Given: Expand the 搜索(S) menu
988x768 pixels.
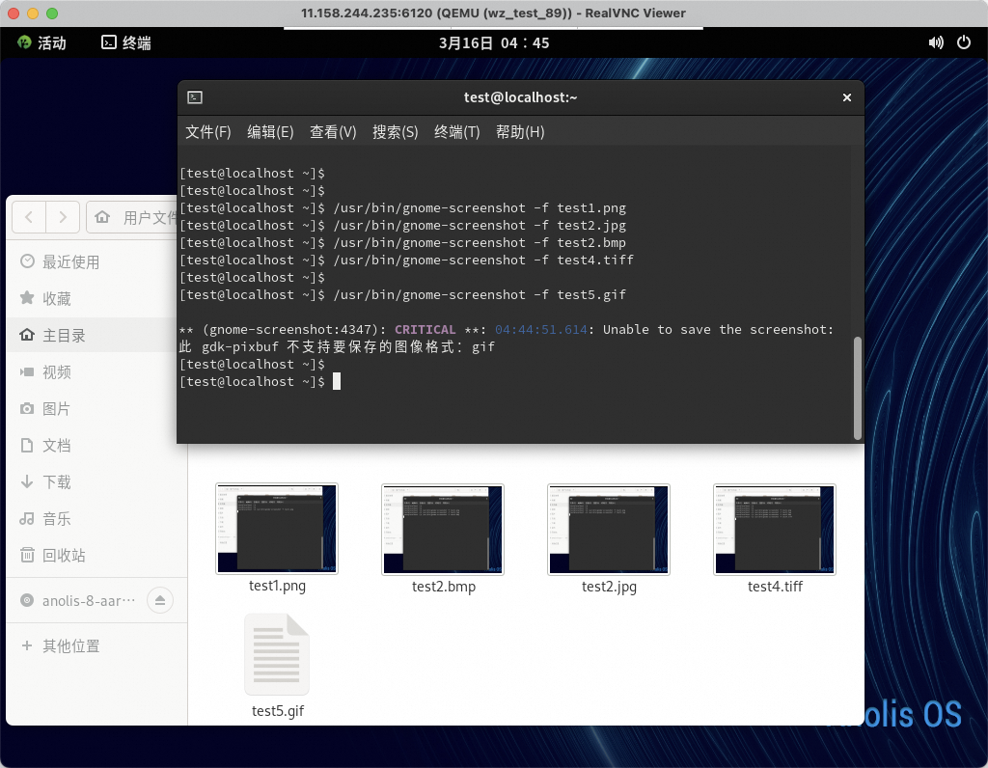Looking at the screenshot, I should point(396,132).
